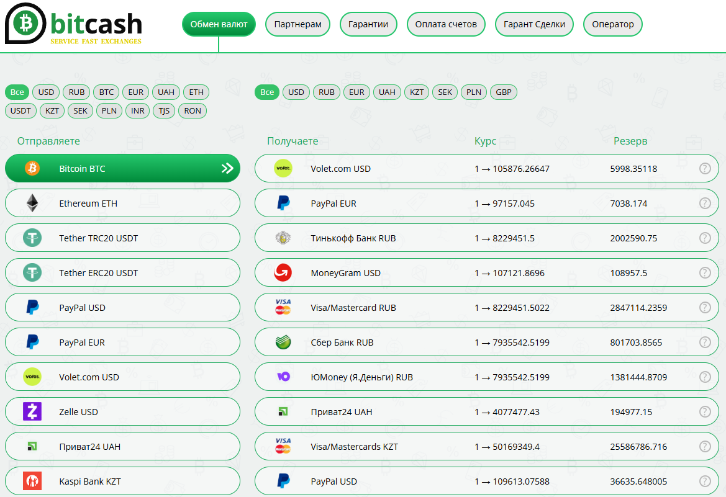This screenshot has width=726, height=497.
Task: Open the Партнерам tab
Action: pos(297,24)
